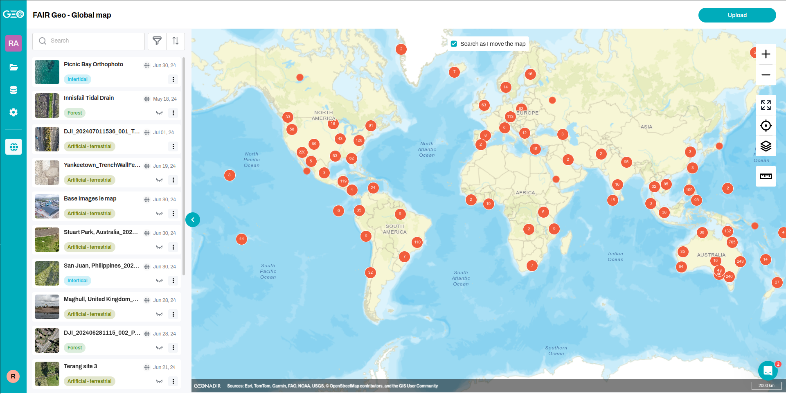The image size is (786, 394).
Task: Enter fullscreen map view
Action: coord(766,105)
